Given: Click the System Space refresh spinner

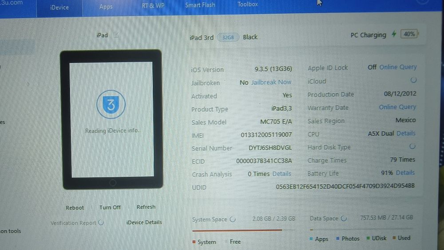Looking at the screenshot, I should coord(233,219).
